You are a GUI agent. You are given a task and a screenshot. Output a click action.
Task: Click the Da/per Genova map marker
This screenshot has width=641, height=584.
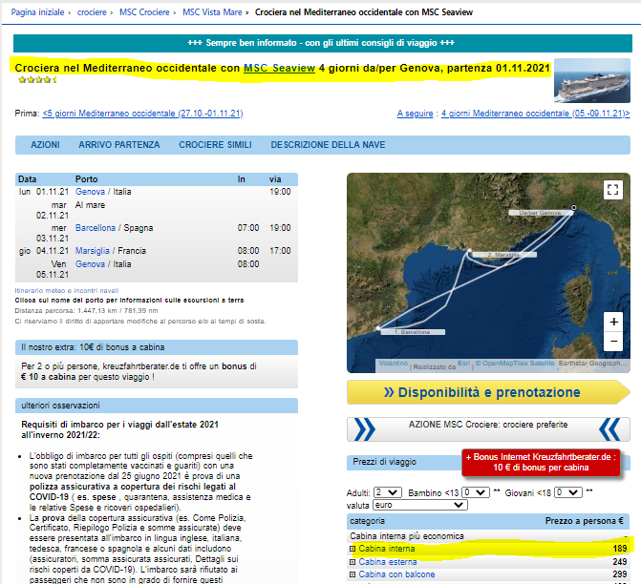click(574, 208)
